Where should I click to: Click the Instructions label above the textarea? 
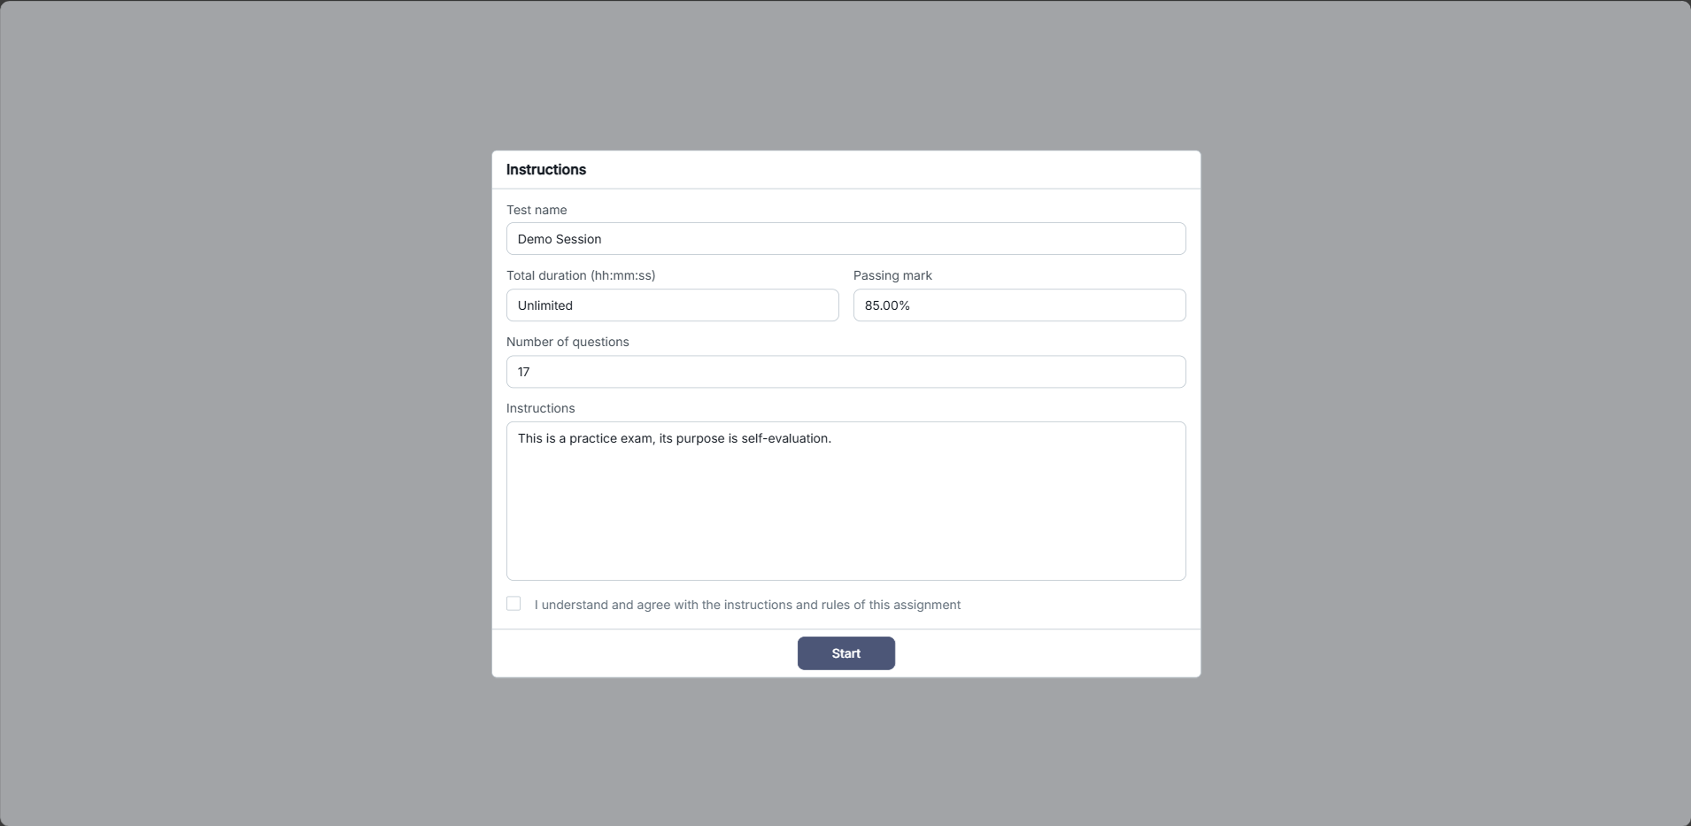[x=540, y=408]
